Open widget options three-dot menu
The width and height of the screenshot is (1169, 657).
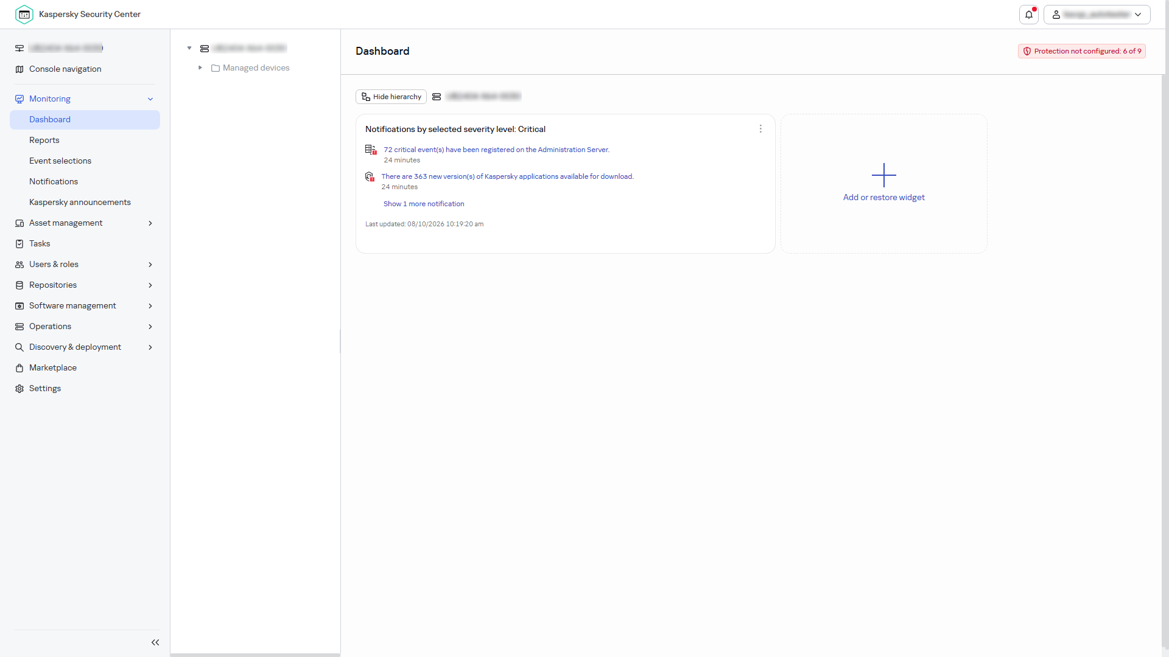[x=760, y=129]
